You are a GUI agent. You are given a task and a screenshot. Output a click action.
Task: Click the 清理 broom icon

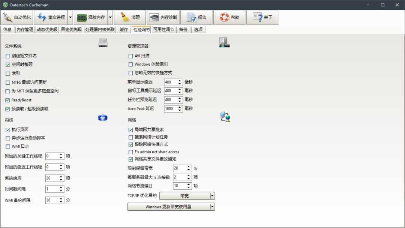[124, 17]
